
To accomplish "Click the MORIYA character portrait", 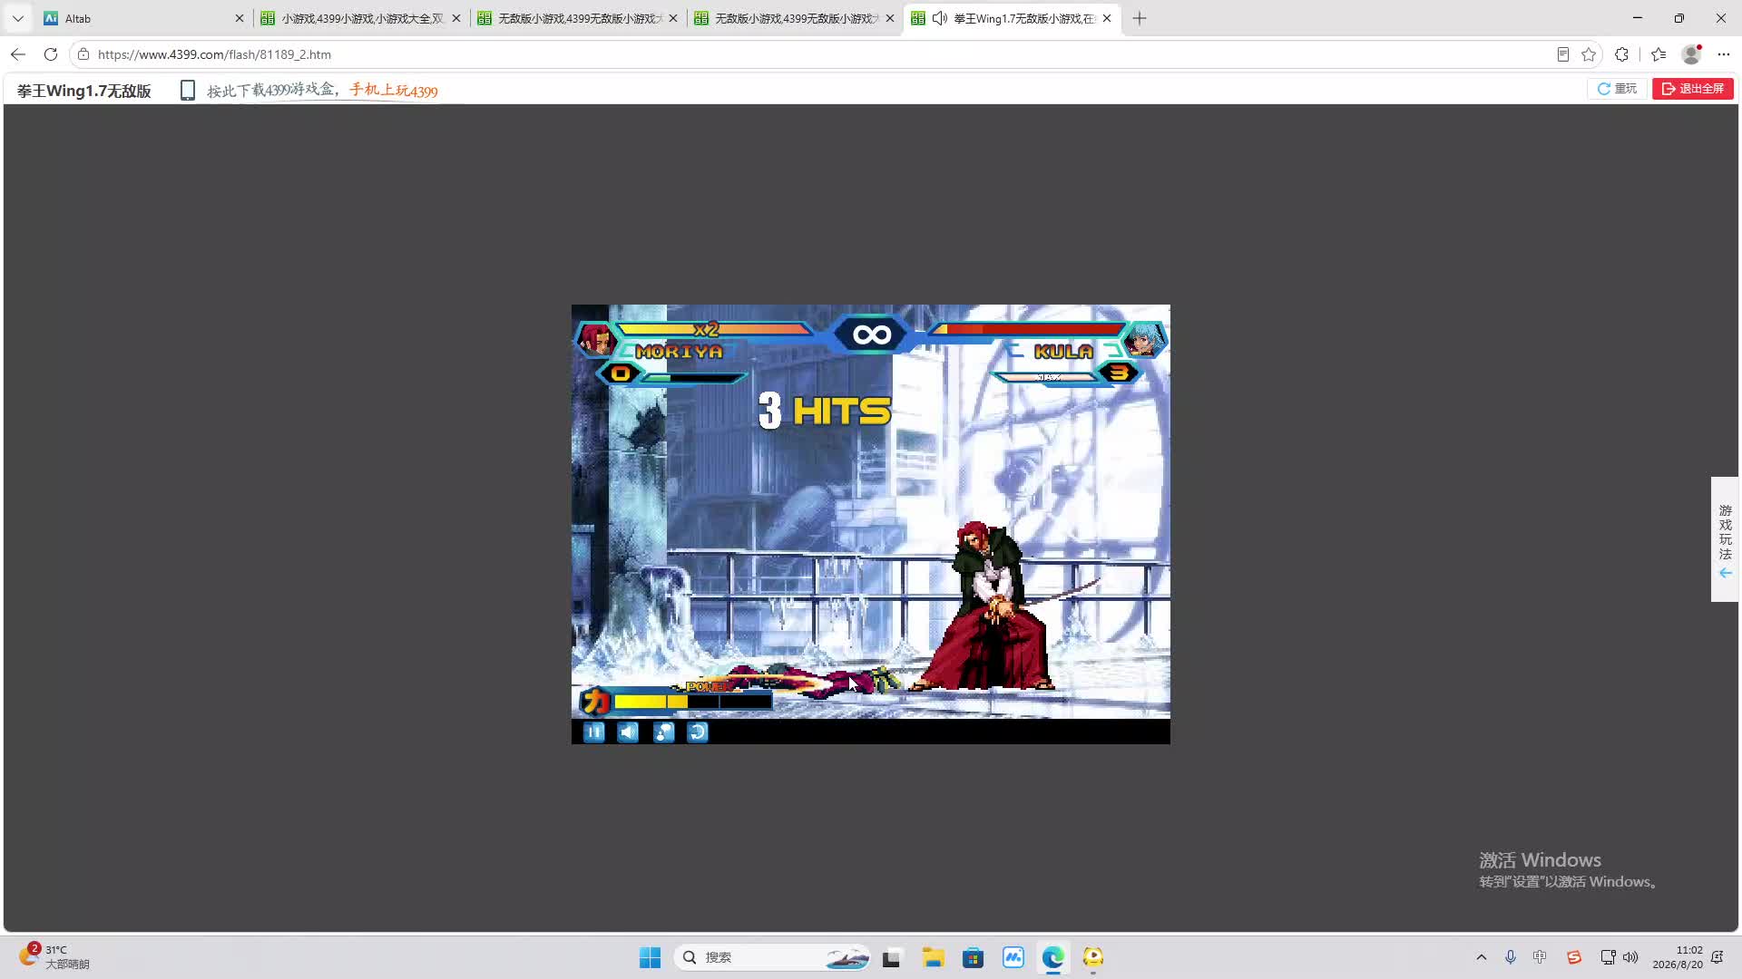I will pos(595,339).
